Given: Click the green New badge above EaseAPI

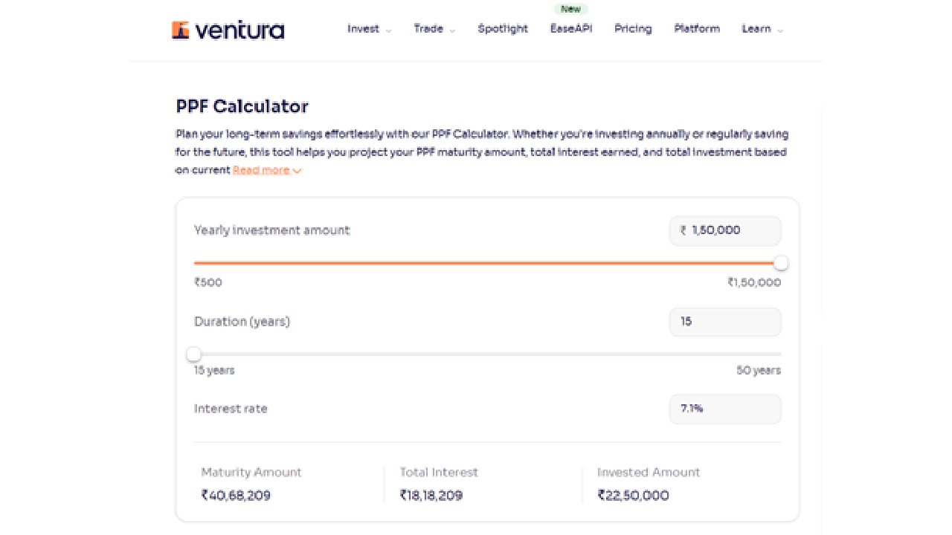Looking at the screenshot, I should pos(570,9).
